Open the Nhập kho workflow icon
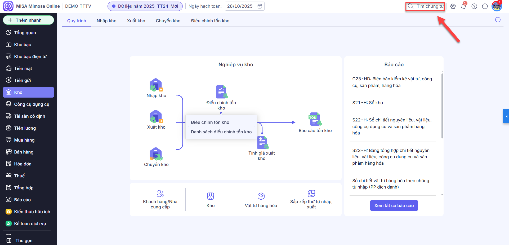Viewport: 509px width, 245px height. pyautogui.click(x=156, y=85)
